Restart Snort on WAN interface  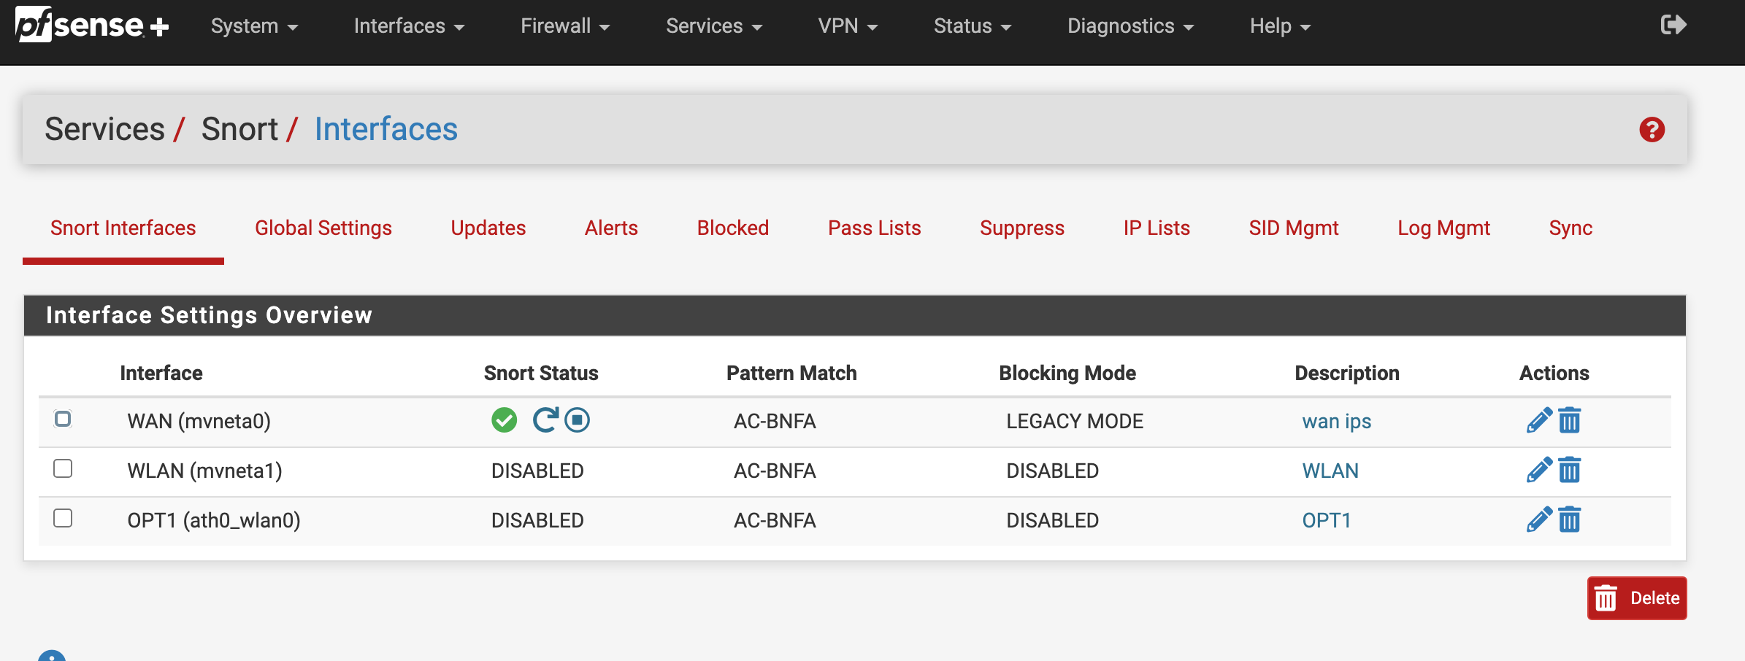(545, 420)
